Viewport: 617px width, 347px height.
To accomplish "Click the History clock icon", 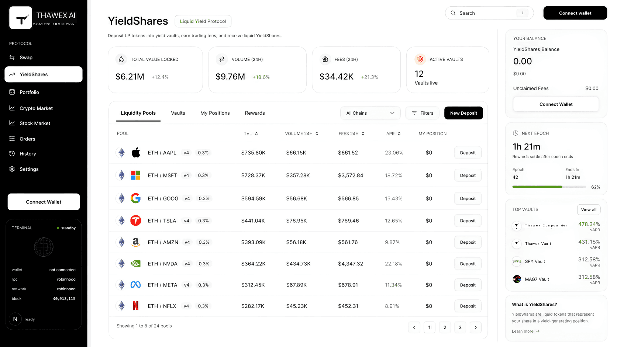I will pyautogui.click(x=12, y=153).
